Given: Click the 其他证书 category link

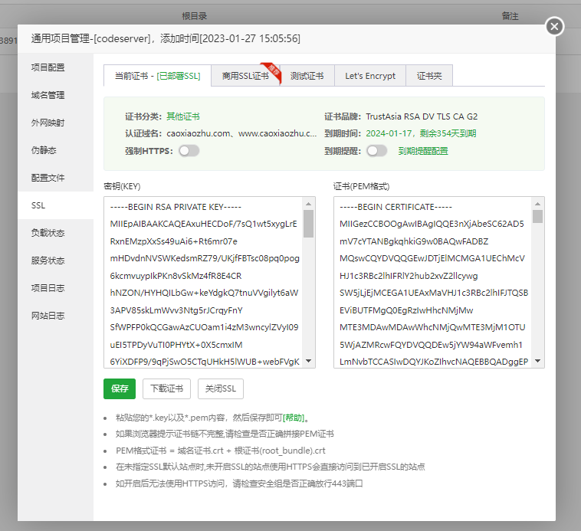Looking at the screenshot, I should (x=182, y=116).
